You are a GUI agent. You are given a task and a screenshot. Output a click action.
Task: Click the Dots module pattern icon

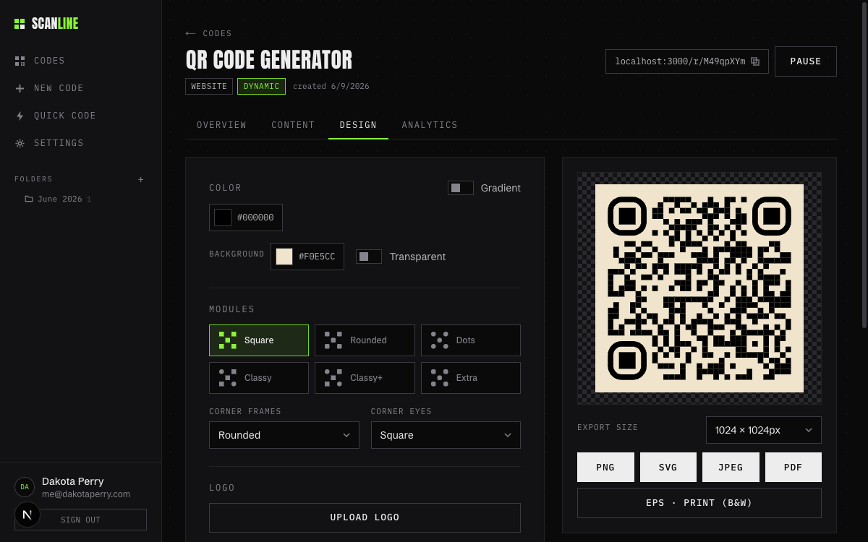440,340
